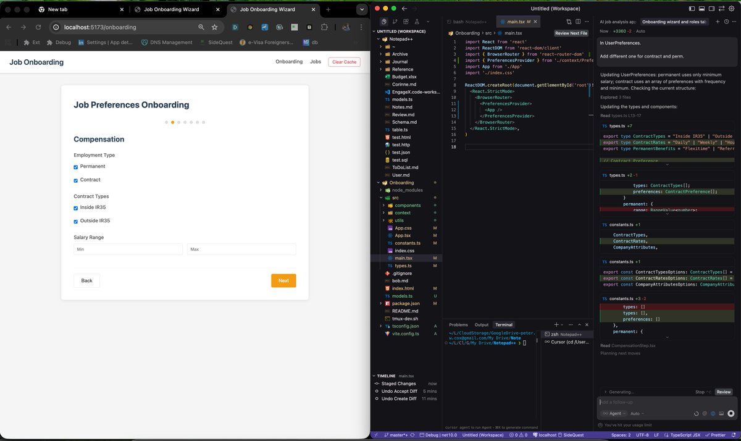The image size is (741, 441).
Task: Click the @ mention icon in chat input
Action: 705,413
